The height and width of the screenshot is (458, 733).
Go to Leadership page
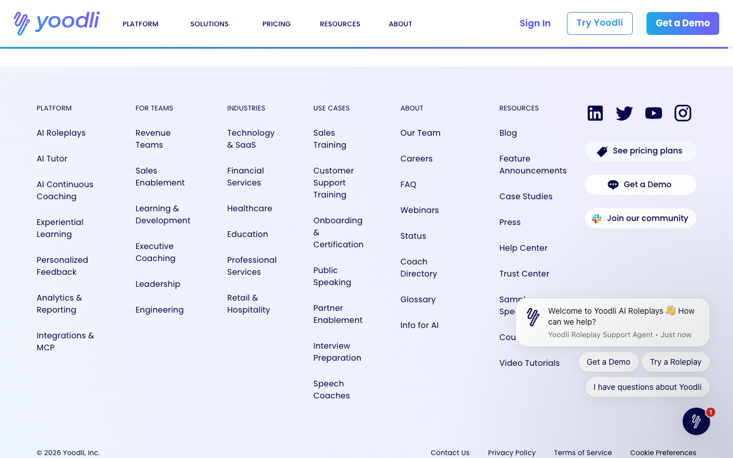(158, 284)
